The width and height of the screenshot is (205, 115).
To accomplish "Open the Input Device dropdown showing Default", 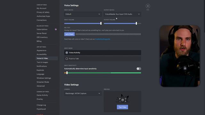I will pyautogui.click(x=83, y=14).
